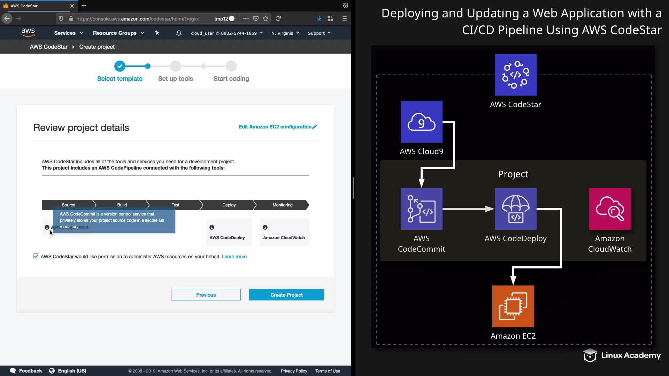
Task: Click the Set up tools step circle
Action: point(176,66)
